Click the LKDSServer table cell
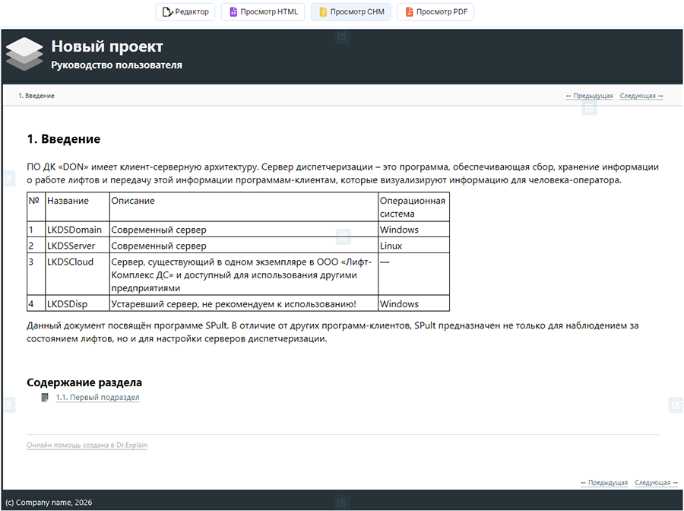Screen dimensions: 684x511 point(78,246)
